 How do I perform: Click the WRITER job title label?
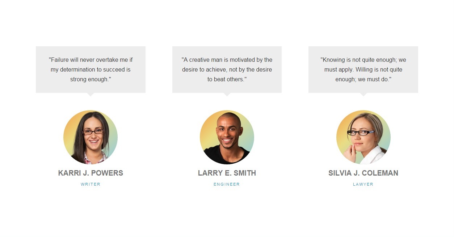(x=91, y=184)
